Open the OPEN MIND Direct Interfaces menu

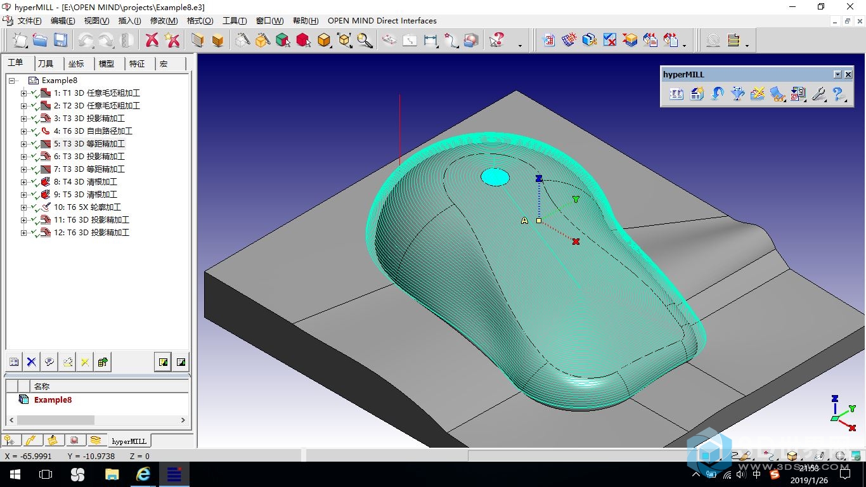(x=382, y=21)
